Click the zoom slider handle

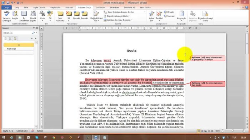[x=232, y=131]
